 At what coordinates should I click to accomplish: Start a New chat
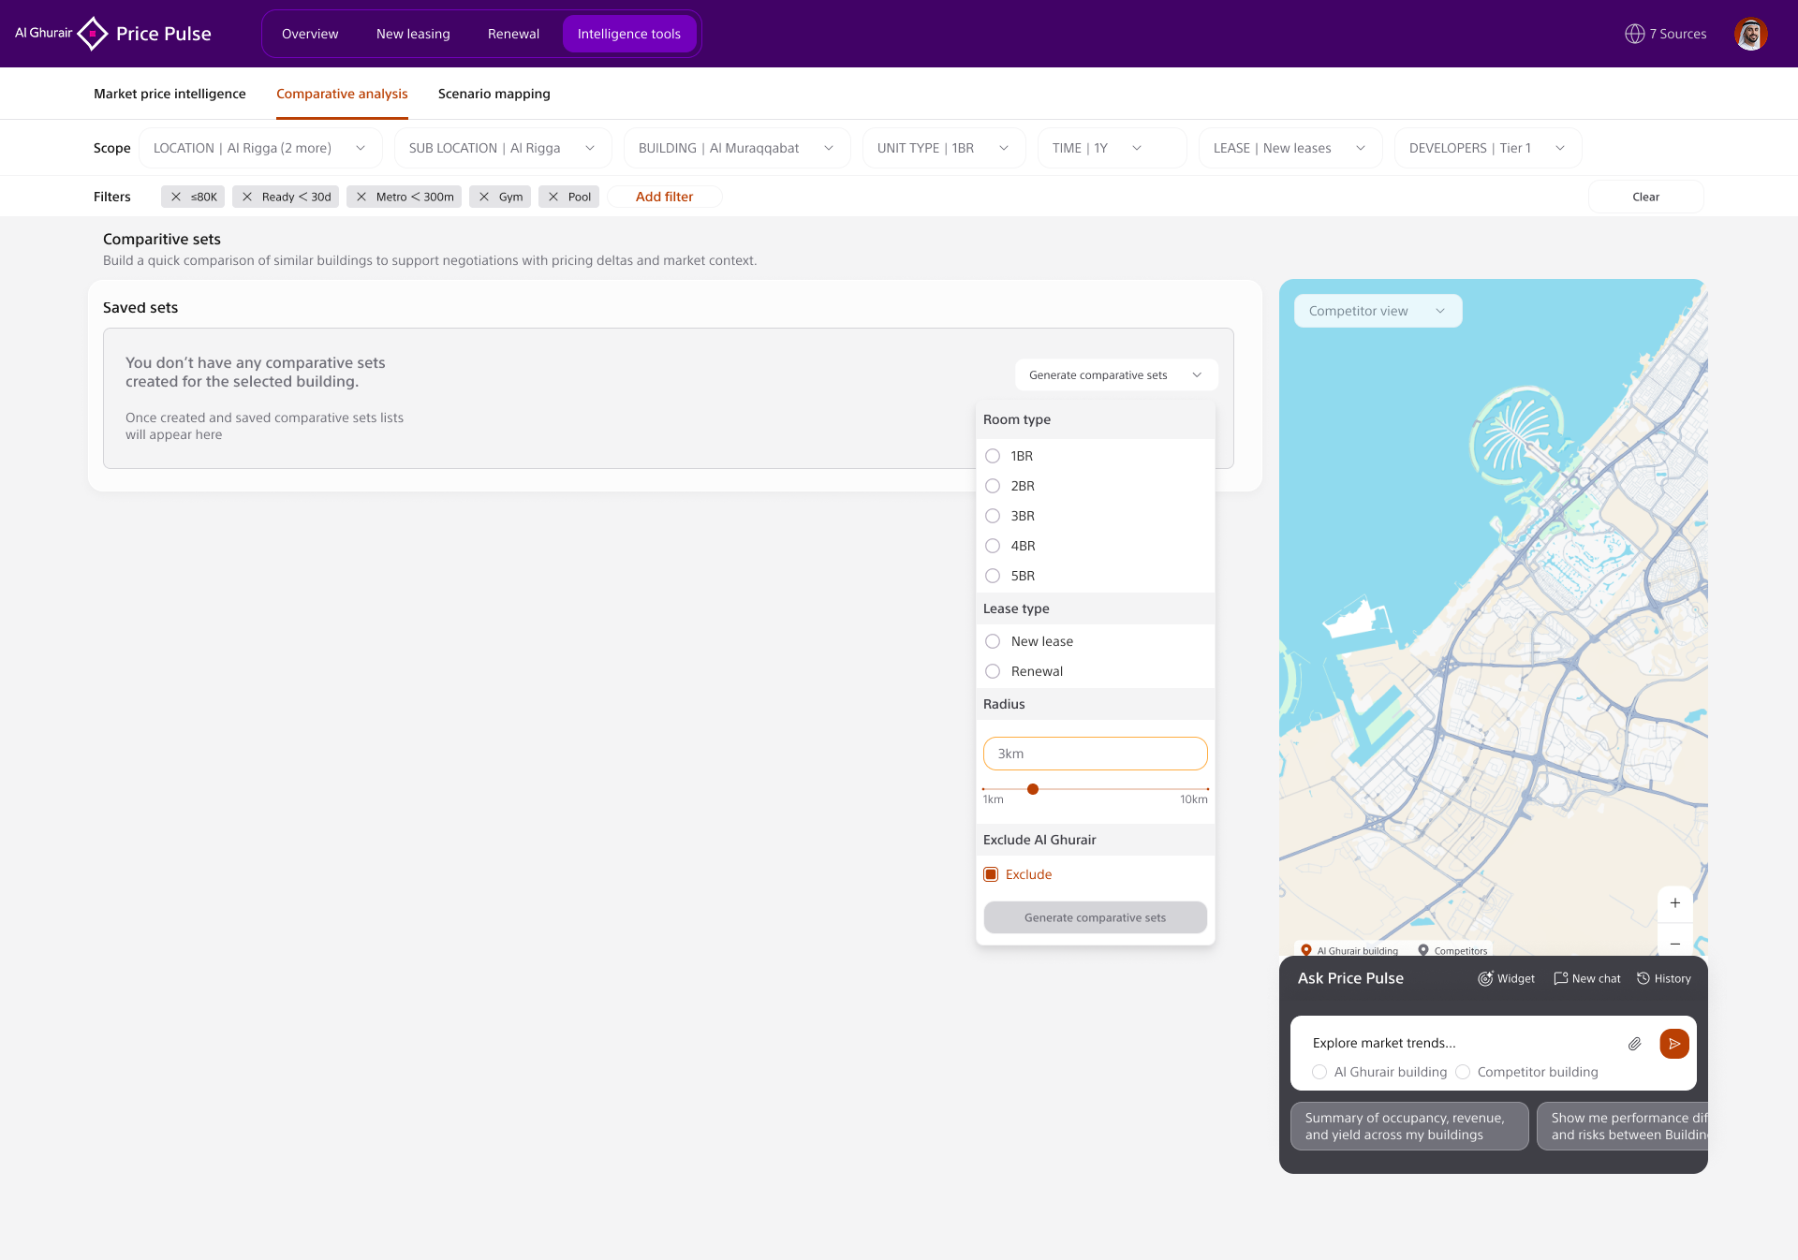pos(1587,978)
